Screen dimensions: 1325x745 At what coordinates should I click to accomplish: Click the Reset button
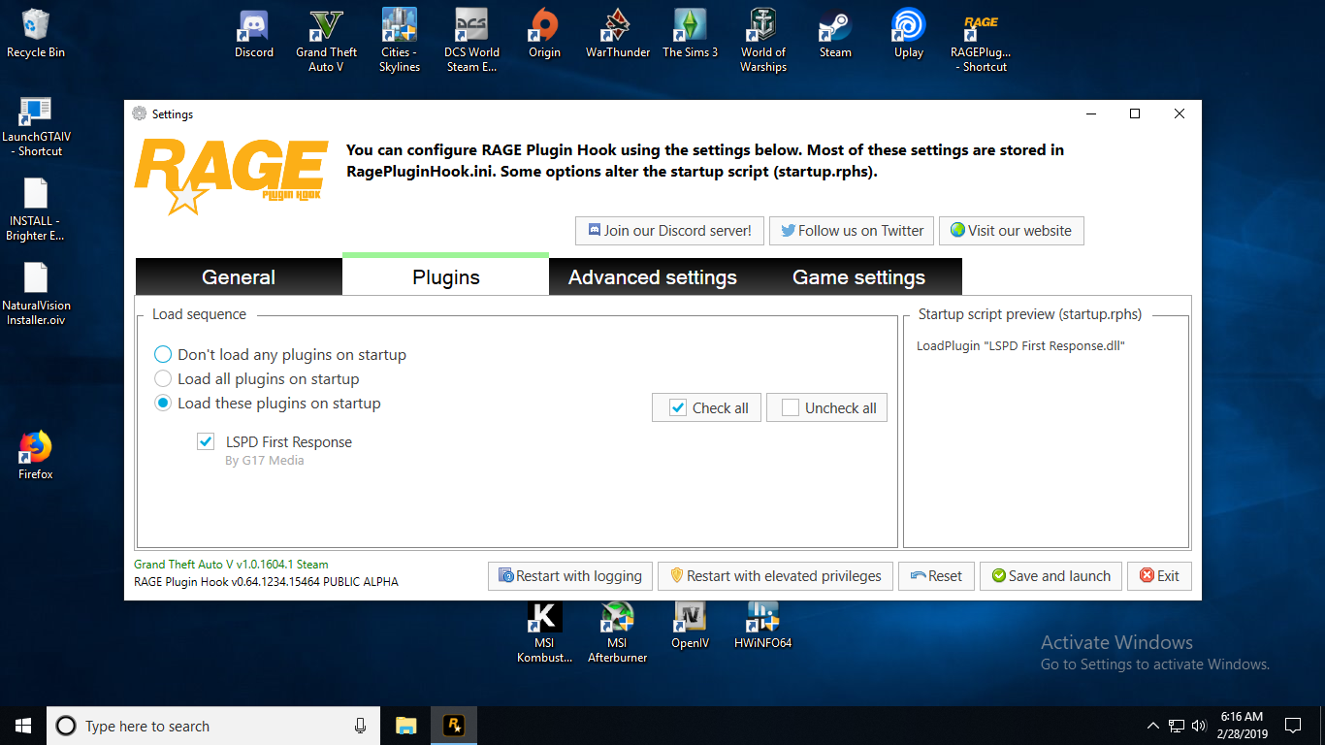click(936, 576)
